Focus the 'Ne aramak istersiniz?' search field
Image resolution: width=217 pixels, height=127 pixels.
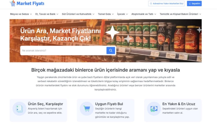click(63, 50)
